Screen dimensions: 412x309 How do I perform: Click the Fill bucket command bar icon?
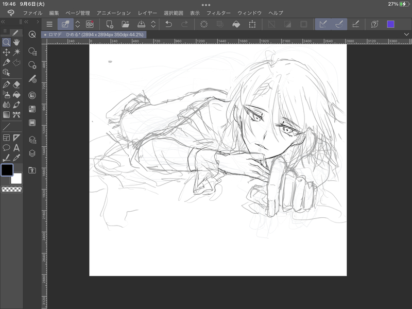tap(236, 24)
